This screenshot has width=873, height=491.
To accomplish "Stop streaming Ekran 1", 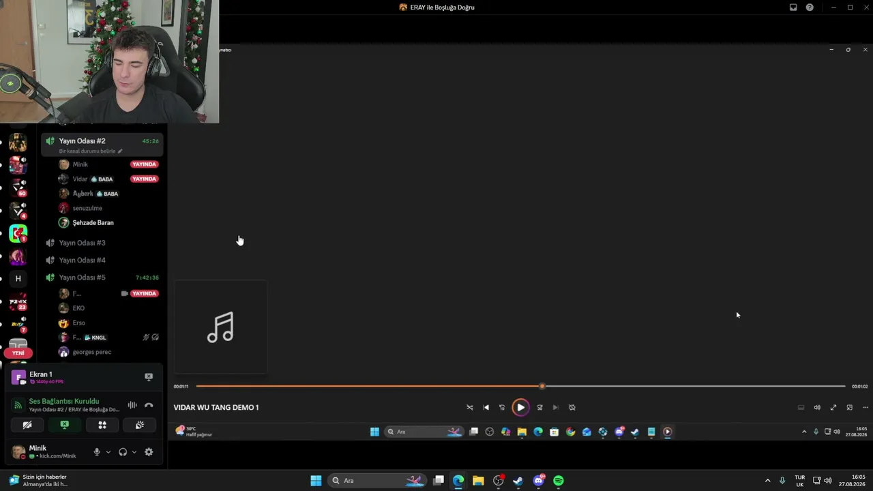I will tap(149, 376).
